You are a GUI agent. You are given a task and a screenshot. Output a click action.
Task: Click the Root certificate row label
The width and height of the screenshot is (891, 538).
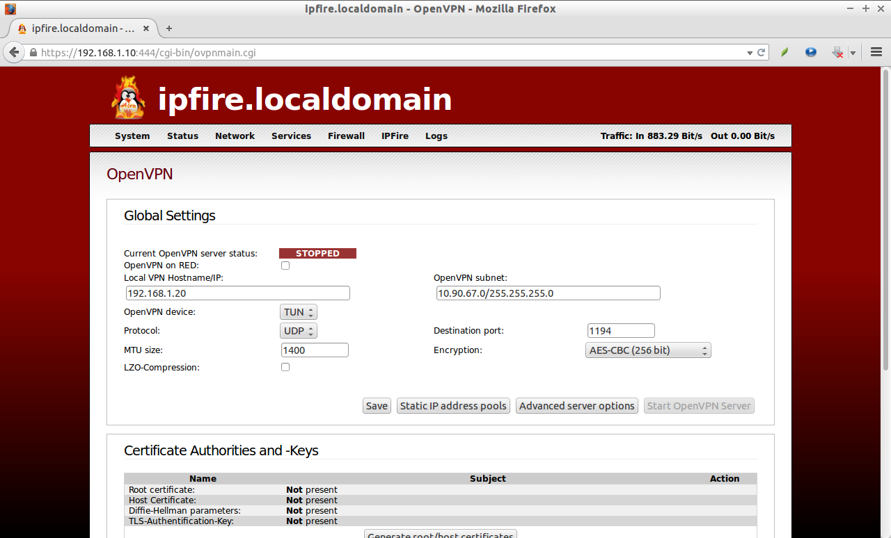[x=161, y=490]
